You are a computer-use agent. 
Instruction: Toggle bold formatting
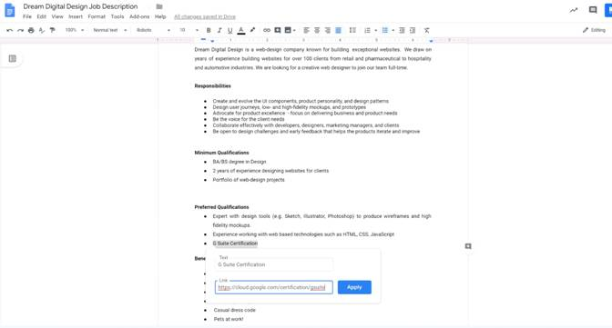pos(209,30)
